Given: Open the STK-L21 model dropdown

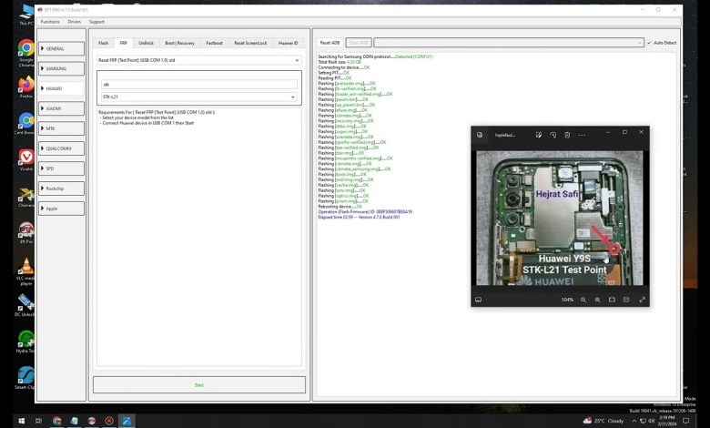Looking at the screenshot, I should pos(199,97).
